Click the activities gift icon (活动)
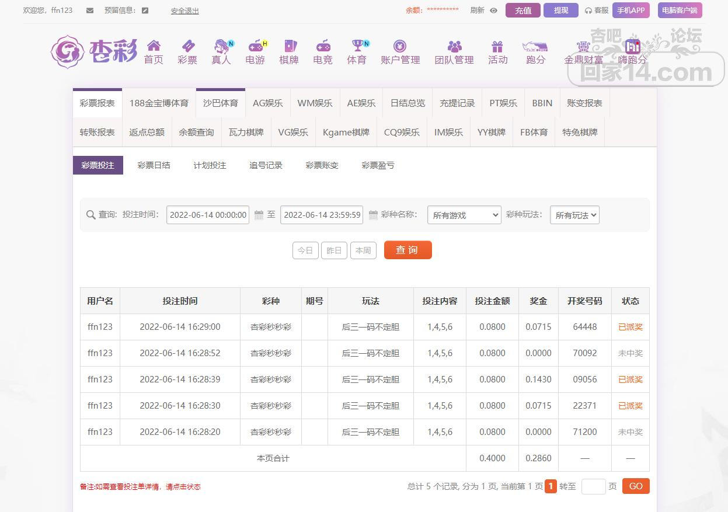The image size is (728, 512). pyautogui.click(x=497, y=46)
